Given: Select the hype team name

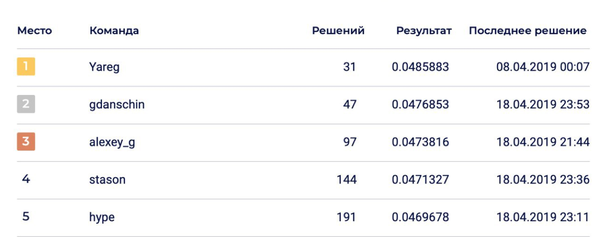Looking at the screenshot, I should click(102, 218).
